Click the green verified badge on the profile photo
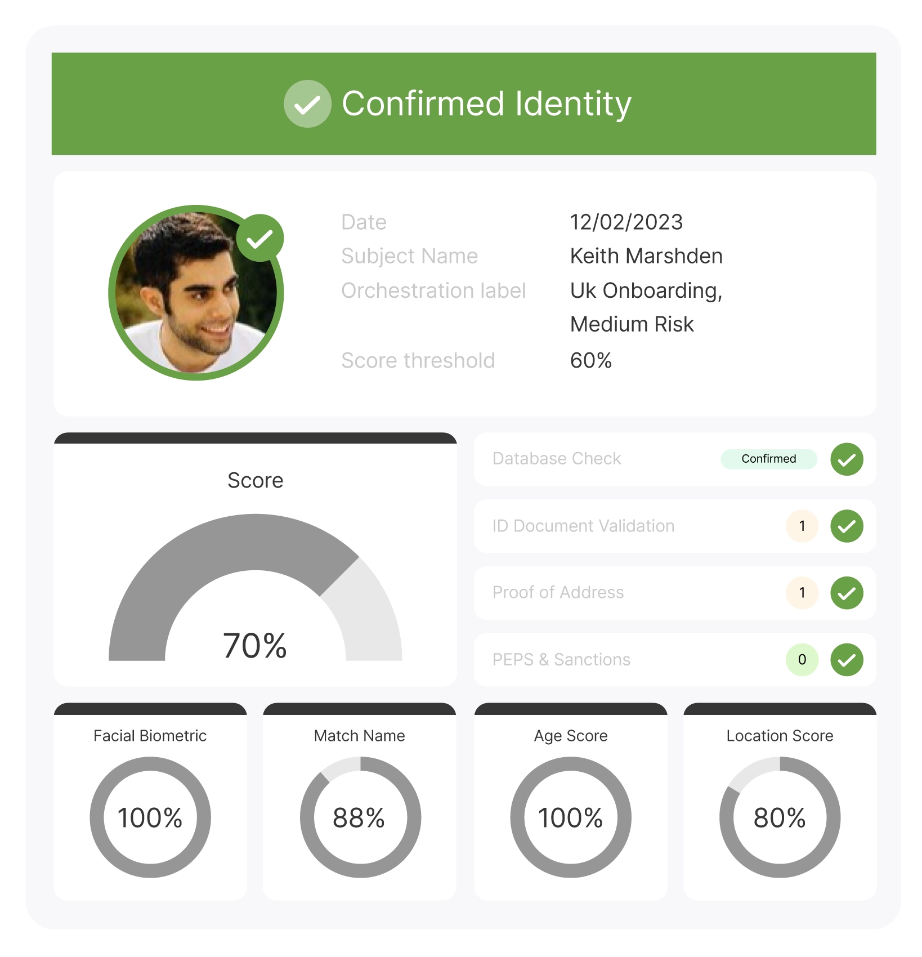The height and width of the screenshot is (957, 922). (x=259, y=238)
